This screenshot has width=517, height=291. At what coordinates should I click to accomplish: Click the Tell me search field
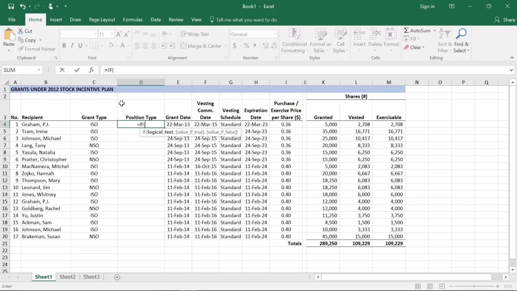pyautogui.click(x=246, y=20)
